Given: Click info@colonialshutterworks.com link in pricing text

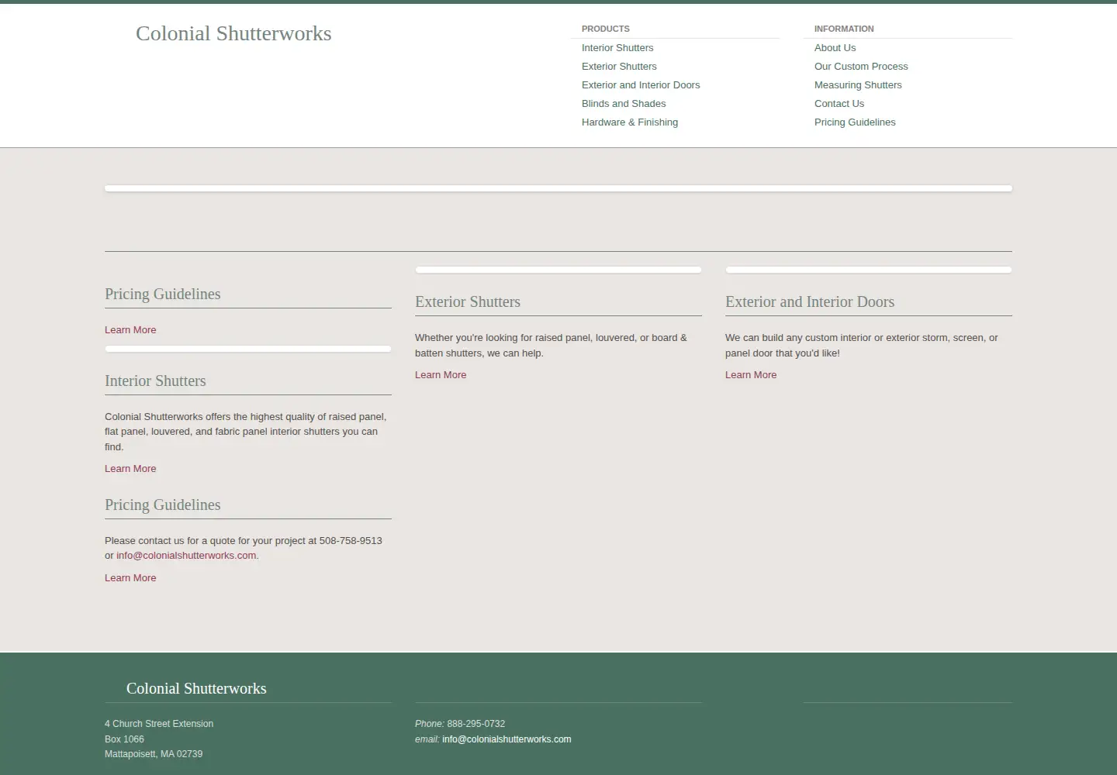Looking at the screenshot, I should coord(186,555).
